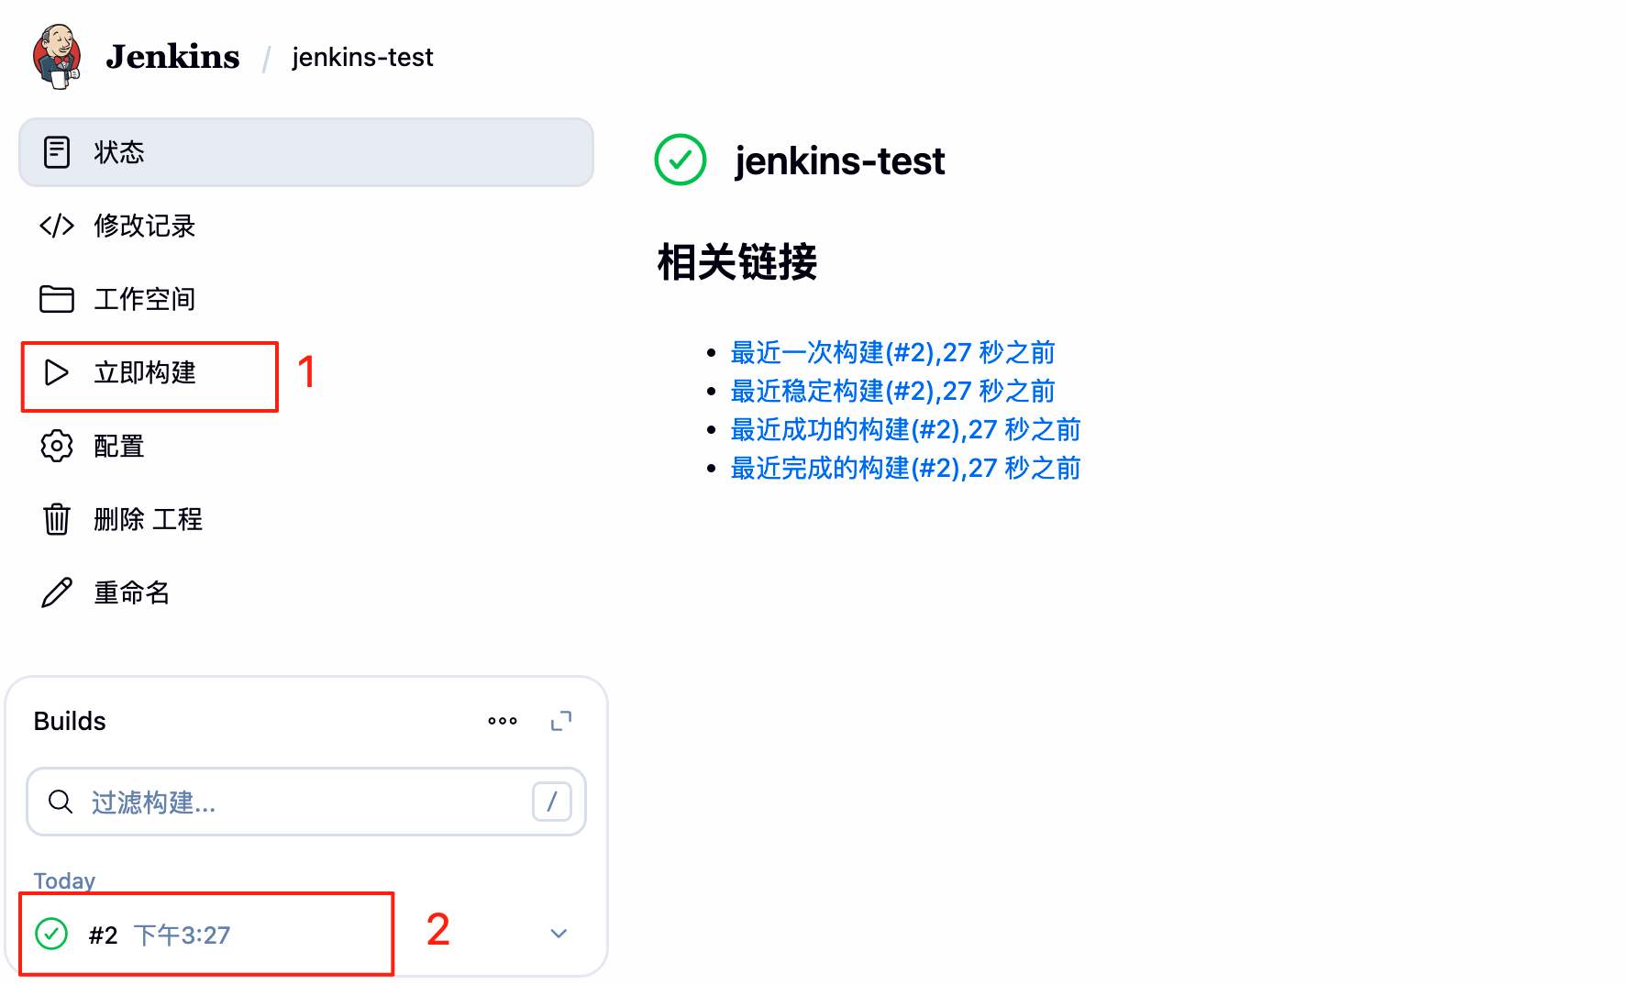This screenshot has width=1627, height=985.
Task: Click the jenkins-test breadcrumb
Action: 362,57
